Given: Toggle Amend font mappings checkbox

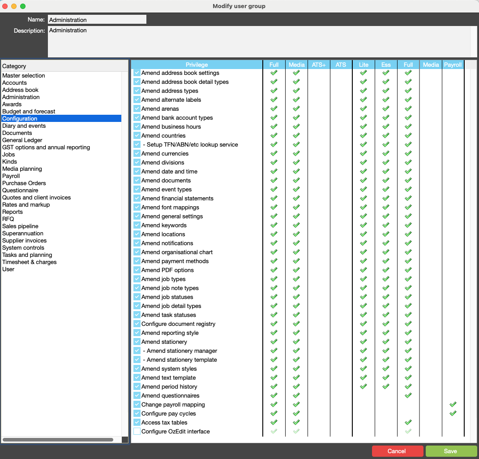Looking at the screenshot, I should [137, 208].
